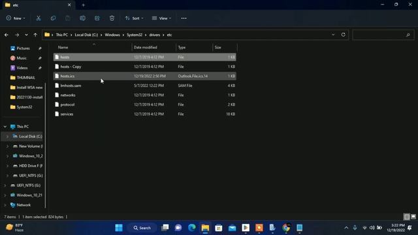Open the Play Store taskbar icon
The height and width of the screenshot is (235, 418).
(246, 228)
